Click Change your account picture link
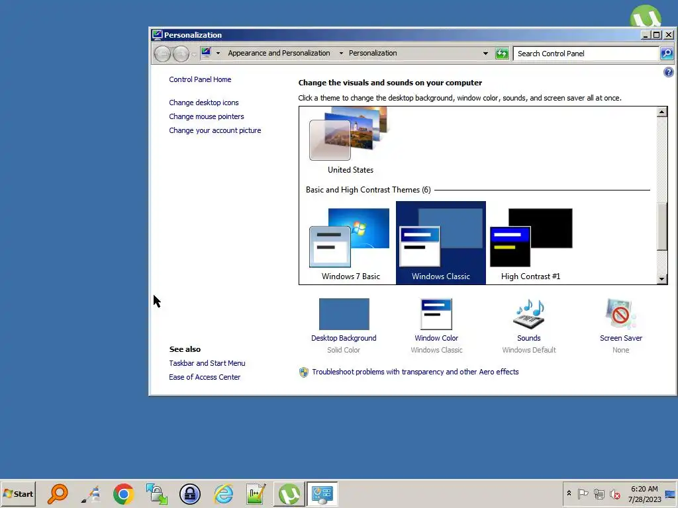Screen dimensions: 678x508 pos(215,130)
